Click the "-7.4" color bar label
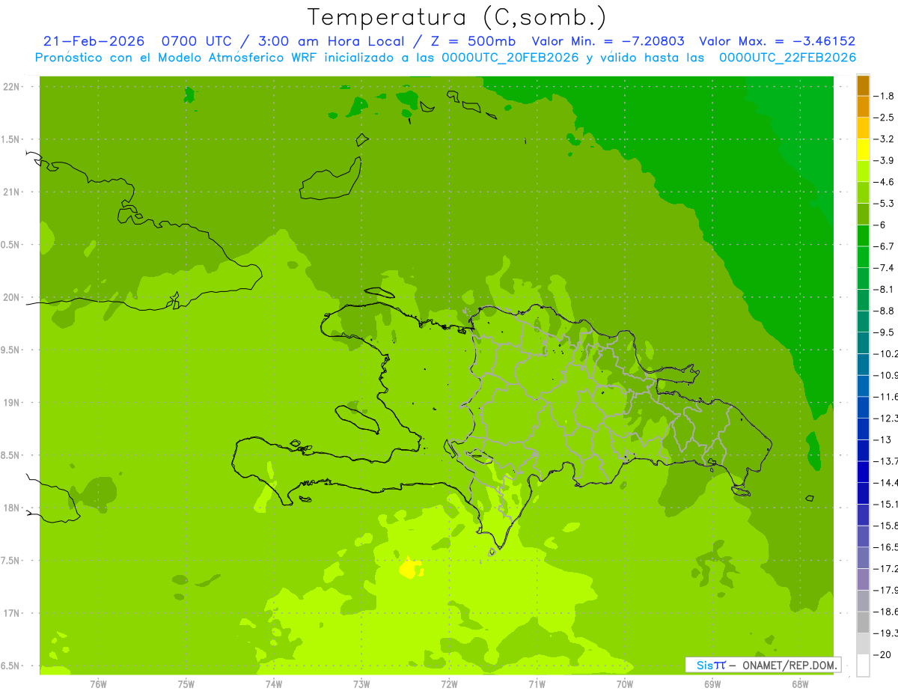Viewport: 898px width, 694px height. tap(885, 267)
